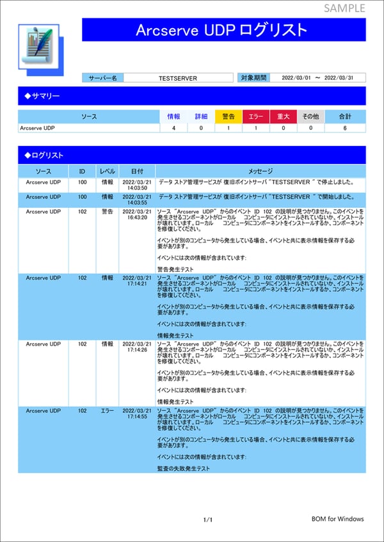The width and height of the screenshot is (384, 542).
Task: Click ID 102 in the 17:14:55 row
Action: tap(83, 411)
